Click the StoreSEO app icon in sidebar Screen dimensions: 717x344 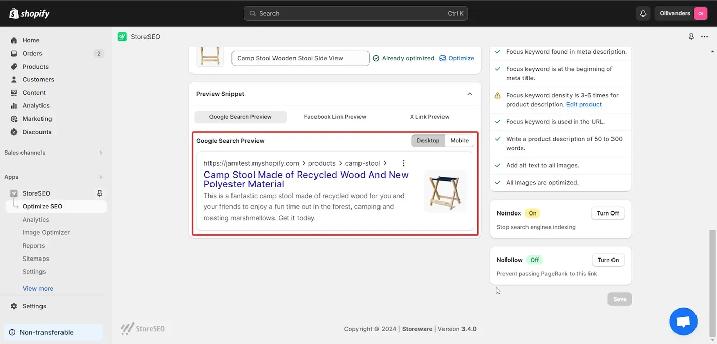(14, 193)
